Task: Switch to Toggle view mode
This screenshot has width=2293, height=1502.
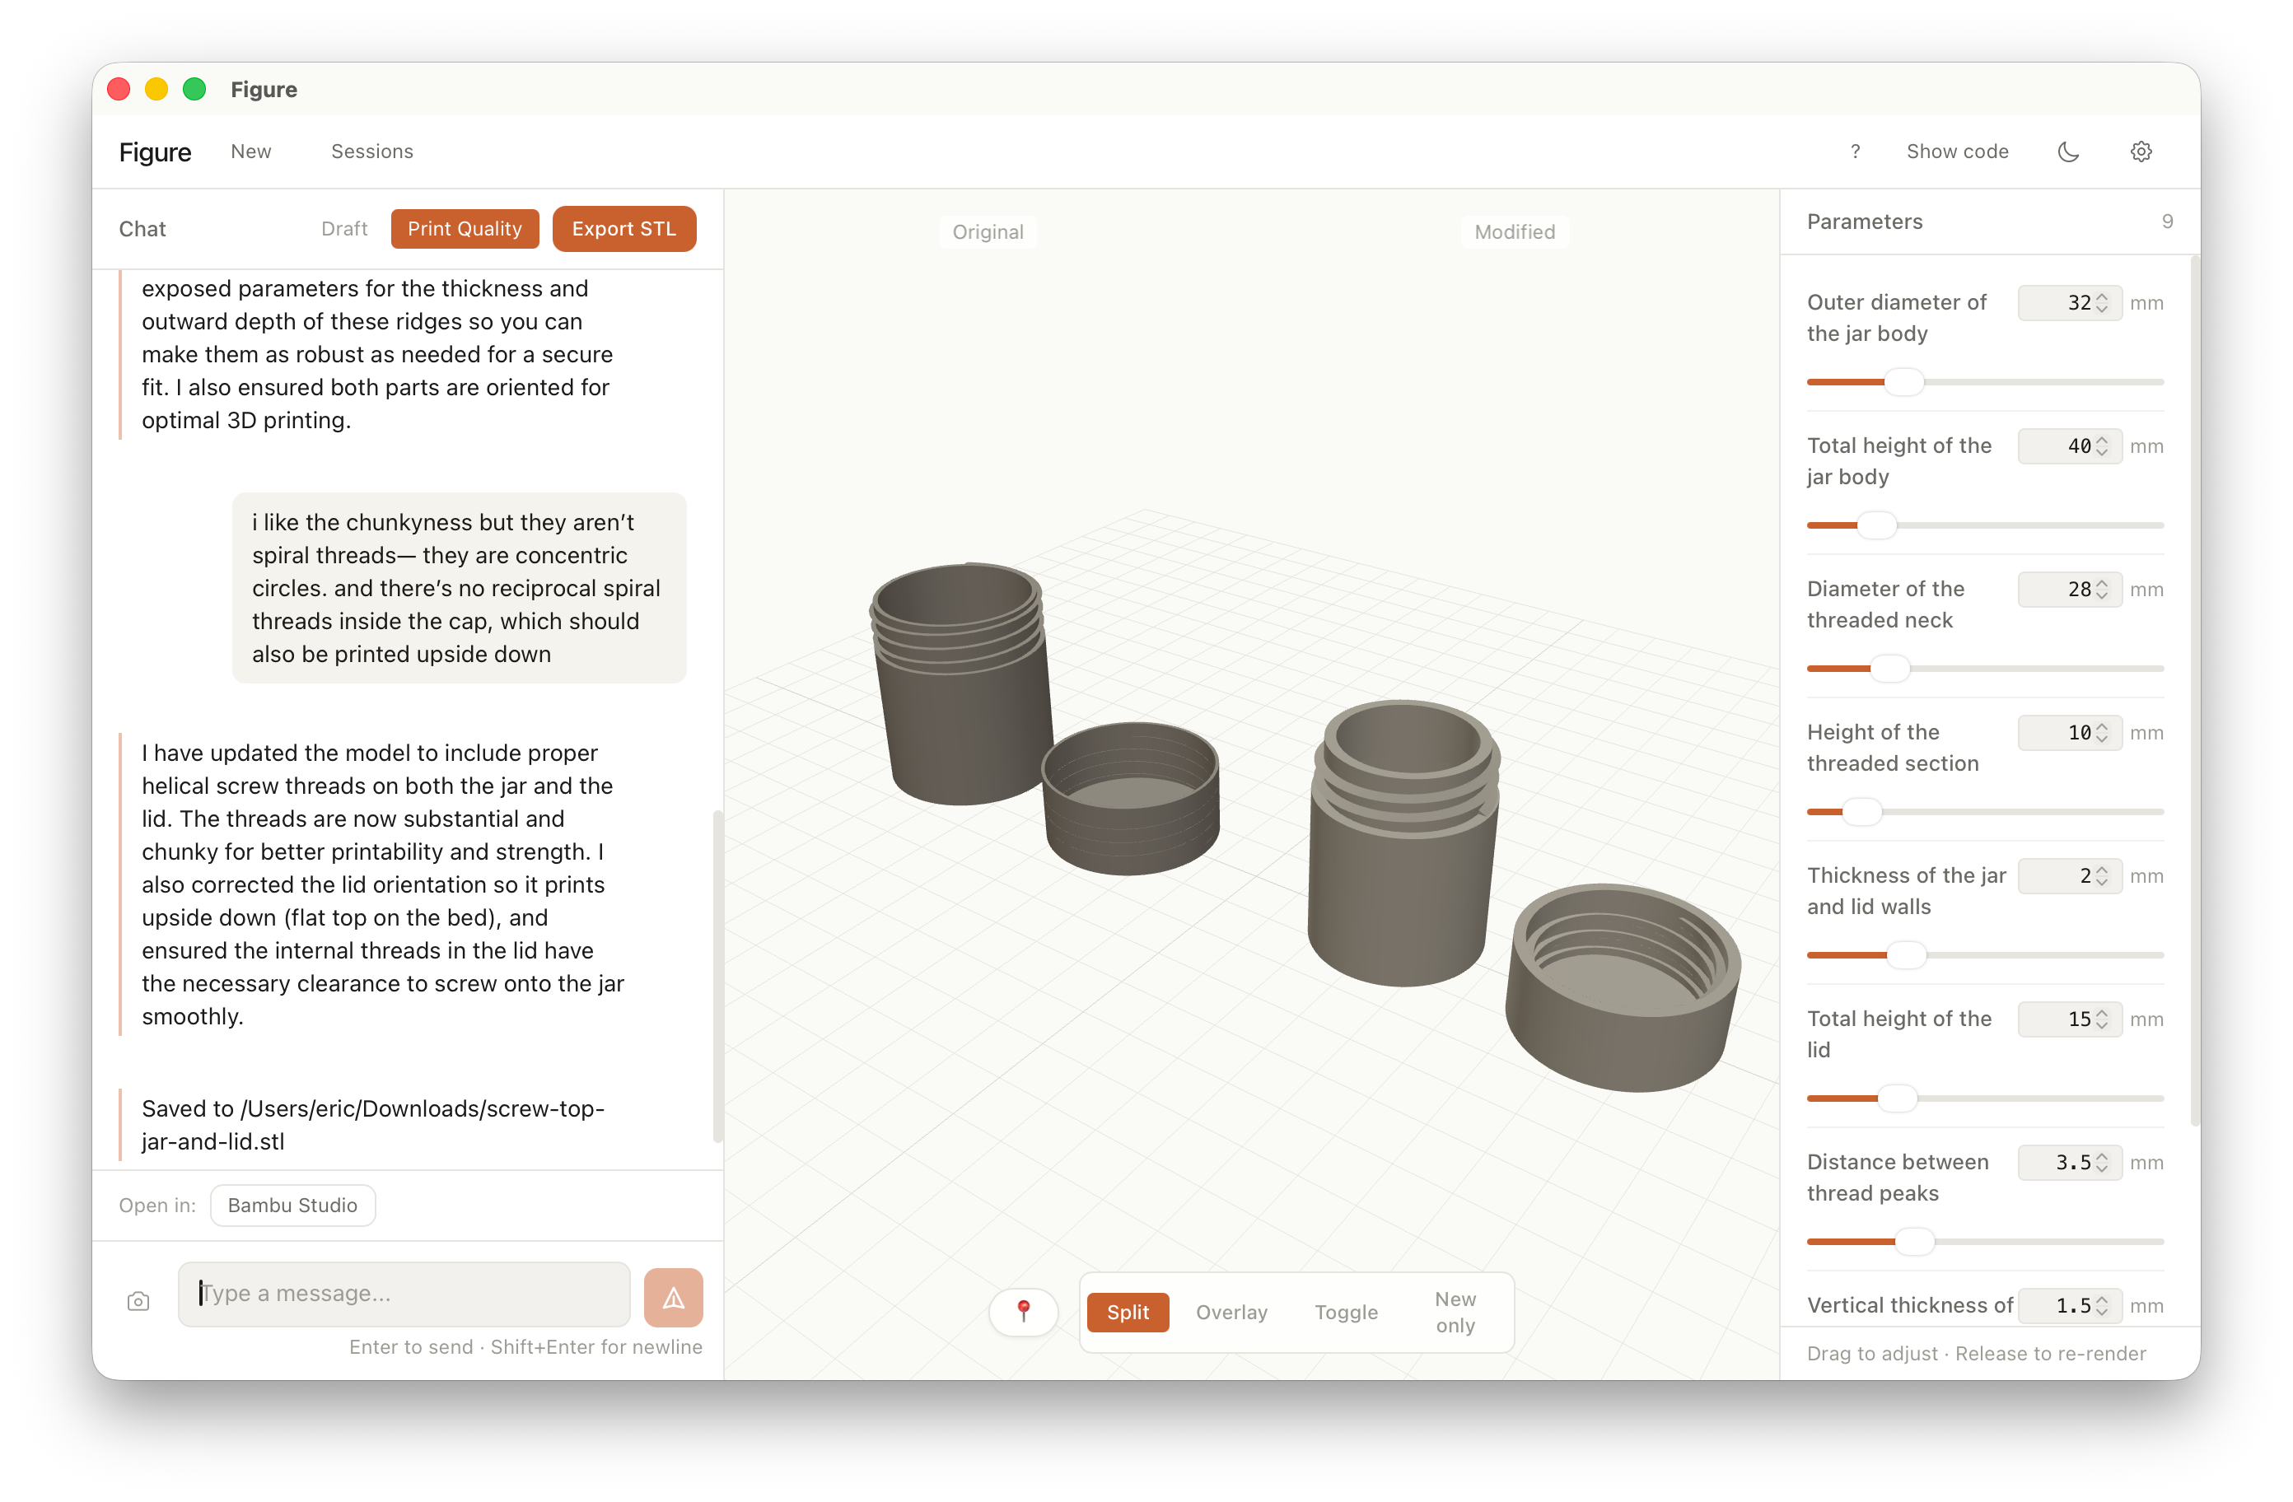Action: pyautogui.click(x=1346, y=1311)
